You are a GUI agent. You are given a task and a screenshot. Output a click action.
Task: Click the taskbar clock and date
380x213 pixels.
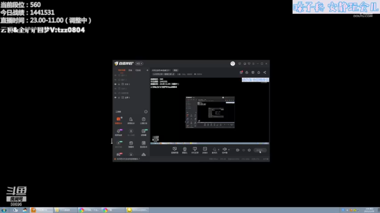click(370, 210)
